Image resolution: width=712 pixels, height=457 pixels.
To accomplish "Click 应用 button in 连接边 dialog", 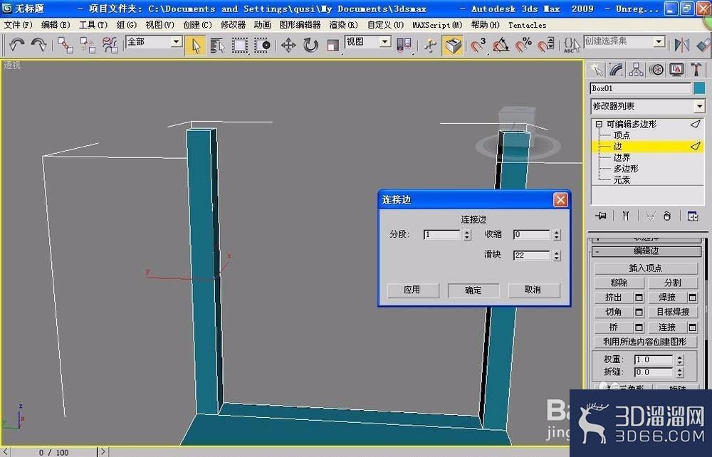I will click(x=412, y=290).
